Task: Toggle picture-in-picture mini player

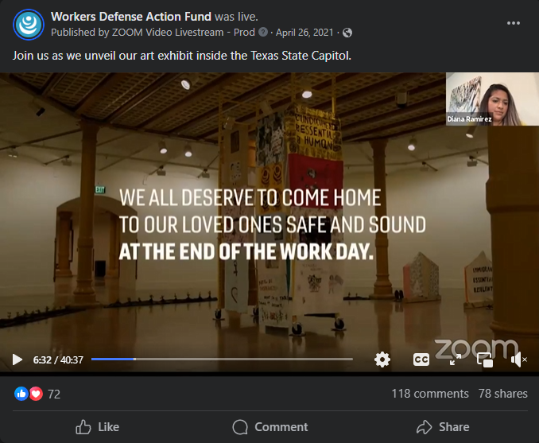Action: [x=485, y=359]
